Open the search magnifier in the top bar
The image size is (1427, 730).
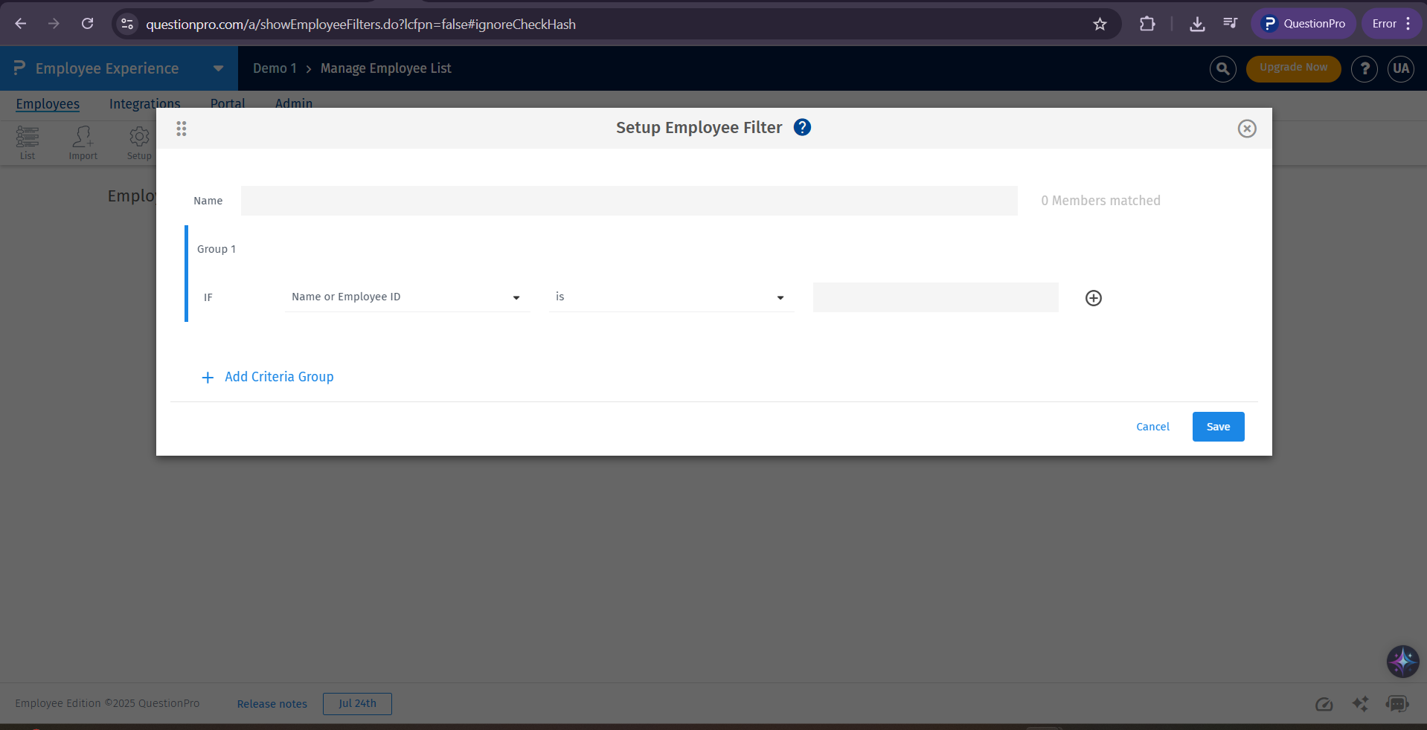(x=1222, y=68)
